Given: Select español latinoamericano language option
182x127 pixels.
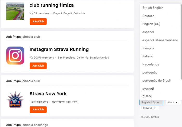Looking at the screenshot, I should pyautogui.click(x=160, y=40).
